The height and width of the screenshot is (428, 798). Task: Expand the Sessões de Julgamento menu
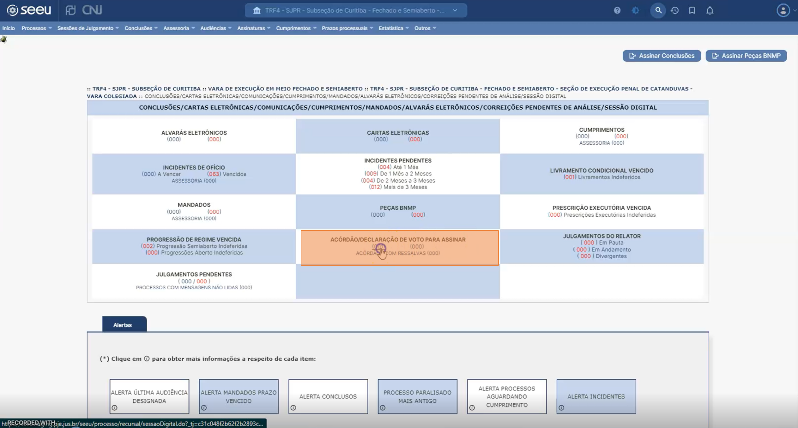coord(88,28)
